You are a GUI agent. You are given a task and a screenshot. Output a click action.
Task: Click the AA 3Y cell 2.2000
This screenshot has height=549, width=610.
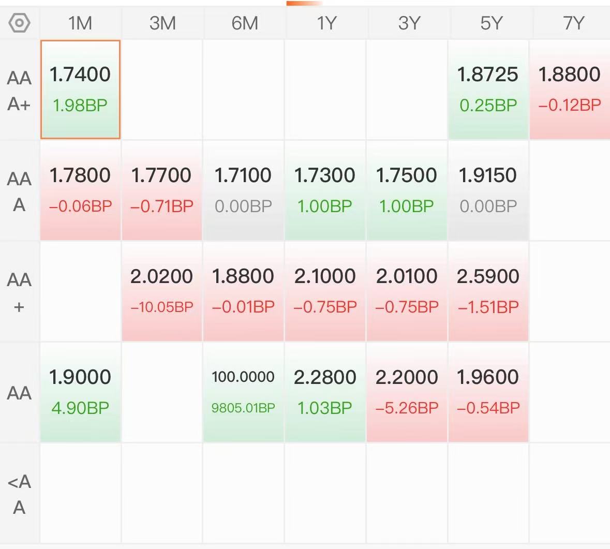[x=407, y=392]
